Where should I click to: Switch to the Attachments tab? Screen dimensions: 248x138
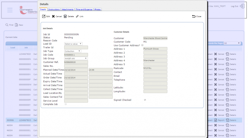(68, 10)
